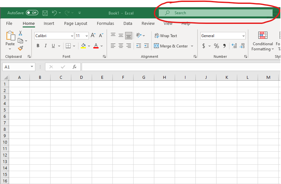Apply red Font Color A
This screenshot has width=281, height=184.
tap(96, 46)
